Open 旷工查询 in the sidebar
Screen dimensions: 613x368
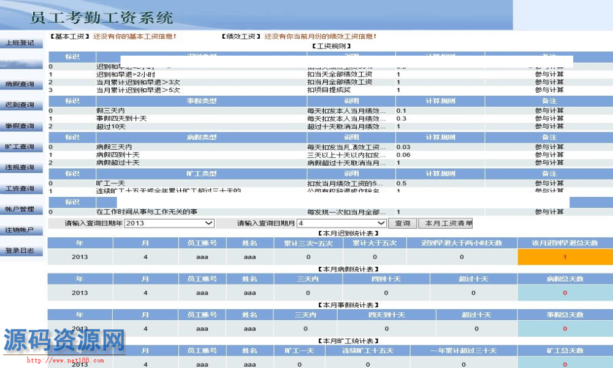[20, 147]
